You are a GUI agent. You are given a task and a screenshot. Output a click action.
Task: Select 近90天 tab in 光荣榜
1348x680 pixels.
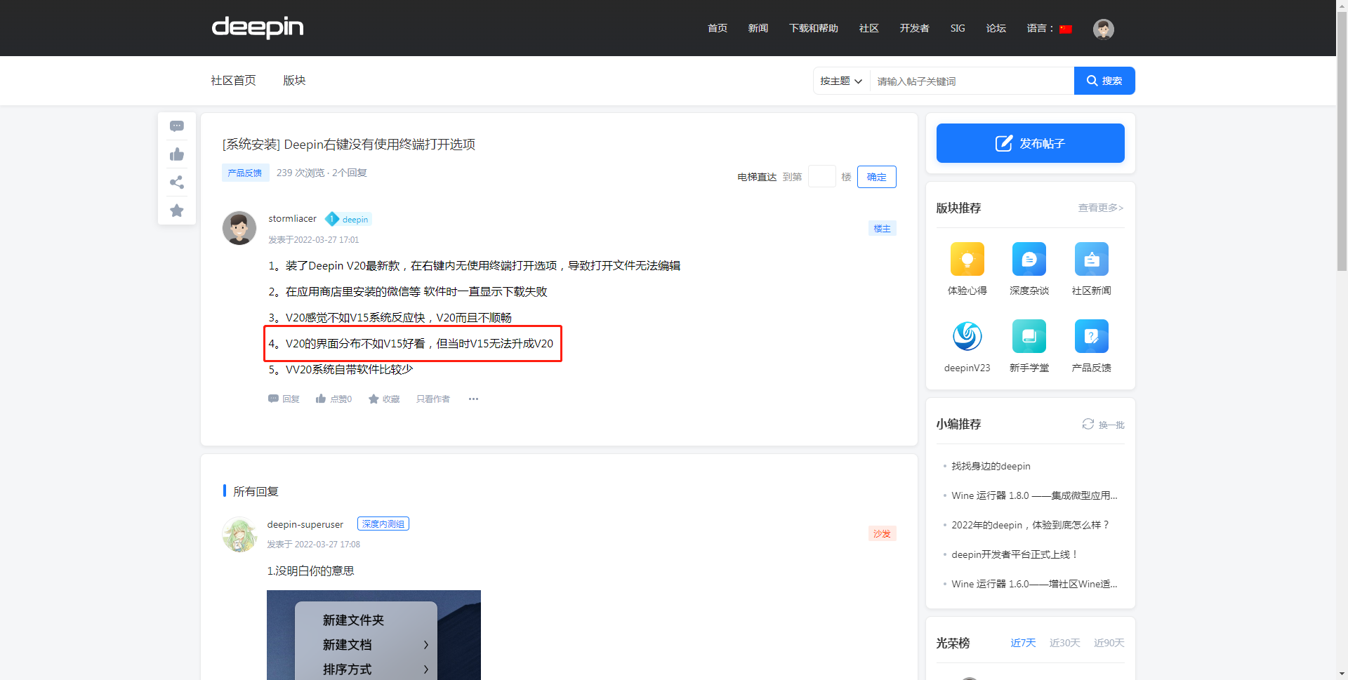point(1109,643)
